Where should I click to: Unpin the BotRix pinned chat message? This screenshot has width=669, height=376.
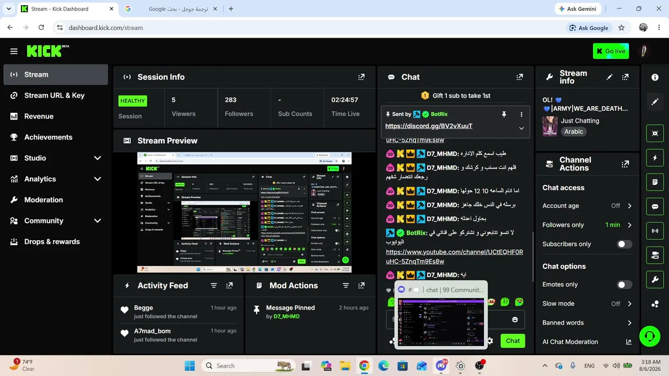[x=504, y=114]
